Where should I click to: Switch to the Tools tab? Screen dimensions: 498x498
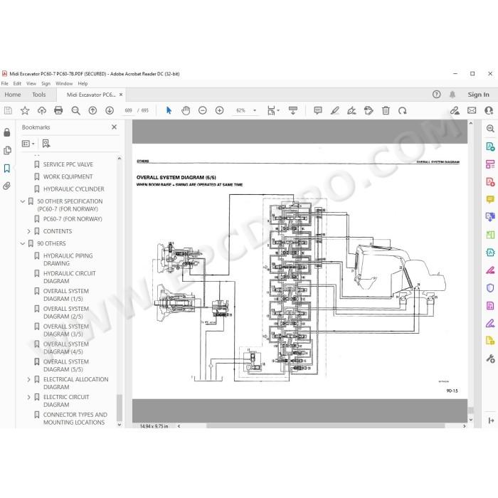[38, 95]
